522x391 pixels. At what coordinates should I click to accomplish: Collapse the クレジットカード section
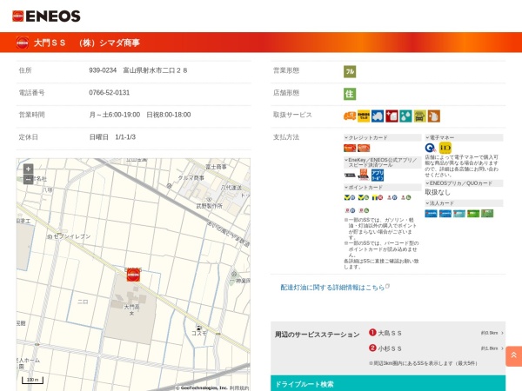coord(382,137)
